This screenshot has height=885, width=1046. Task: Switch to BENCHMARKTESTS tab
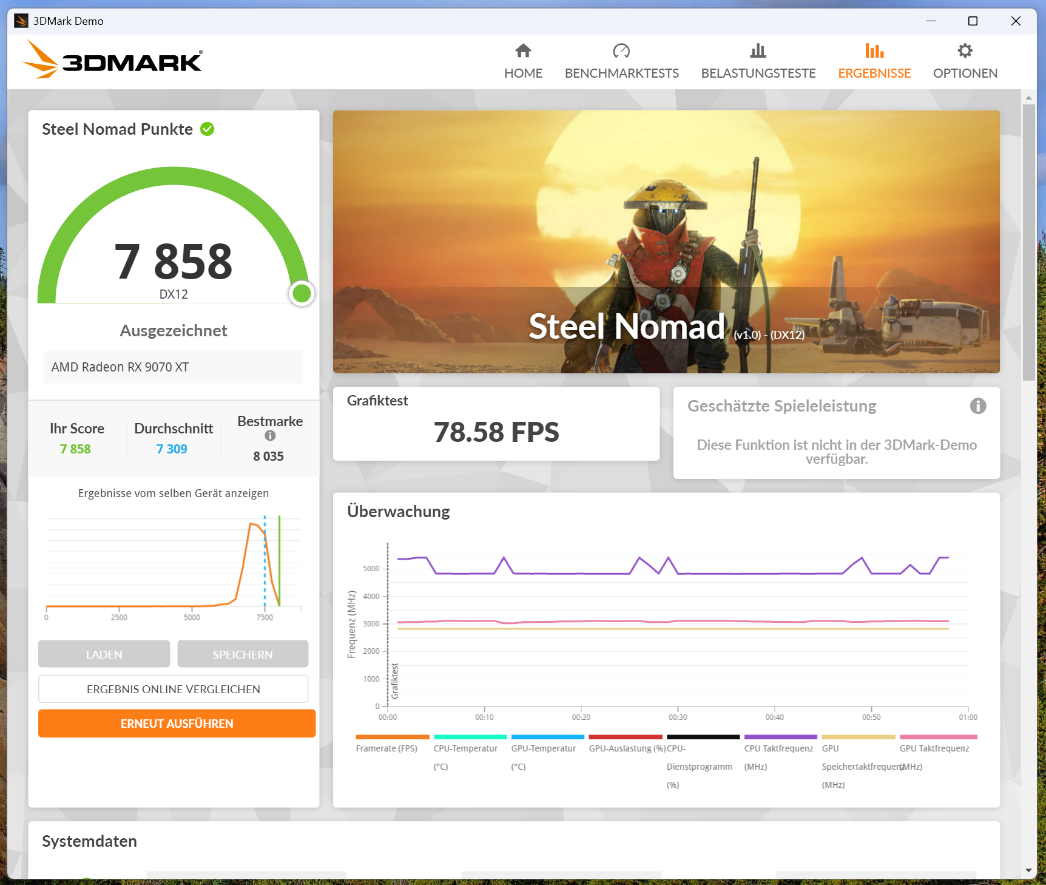[x=621, y=61]
